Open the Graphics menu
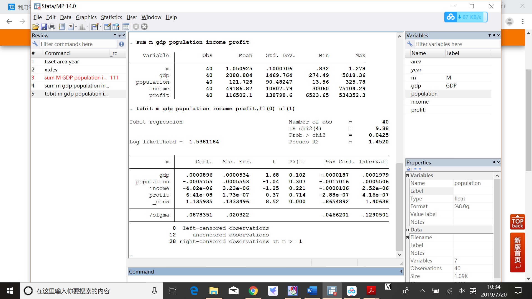Image resolution: width=532 pixels, height=299 pixels. [x=86, y=17]
